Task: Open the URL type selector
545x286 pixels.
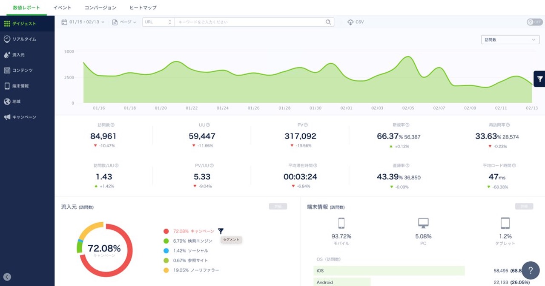Action: 158,22
